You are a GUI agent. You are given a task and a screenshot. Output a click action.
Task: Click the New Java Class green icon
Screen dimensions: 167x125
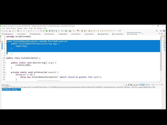coord(85,31)
